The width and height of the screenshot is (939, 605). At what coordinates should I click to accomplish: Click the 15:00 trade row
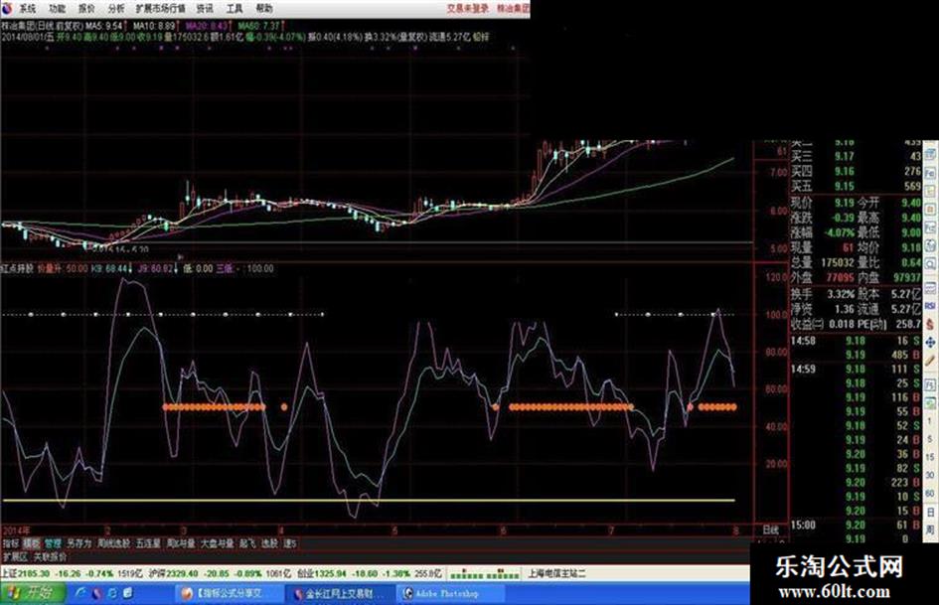[856, 526]
